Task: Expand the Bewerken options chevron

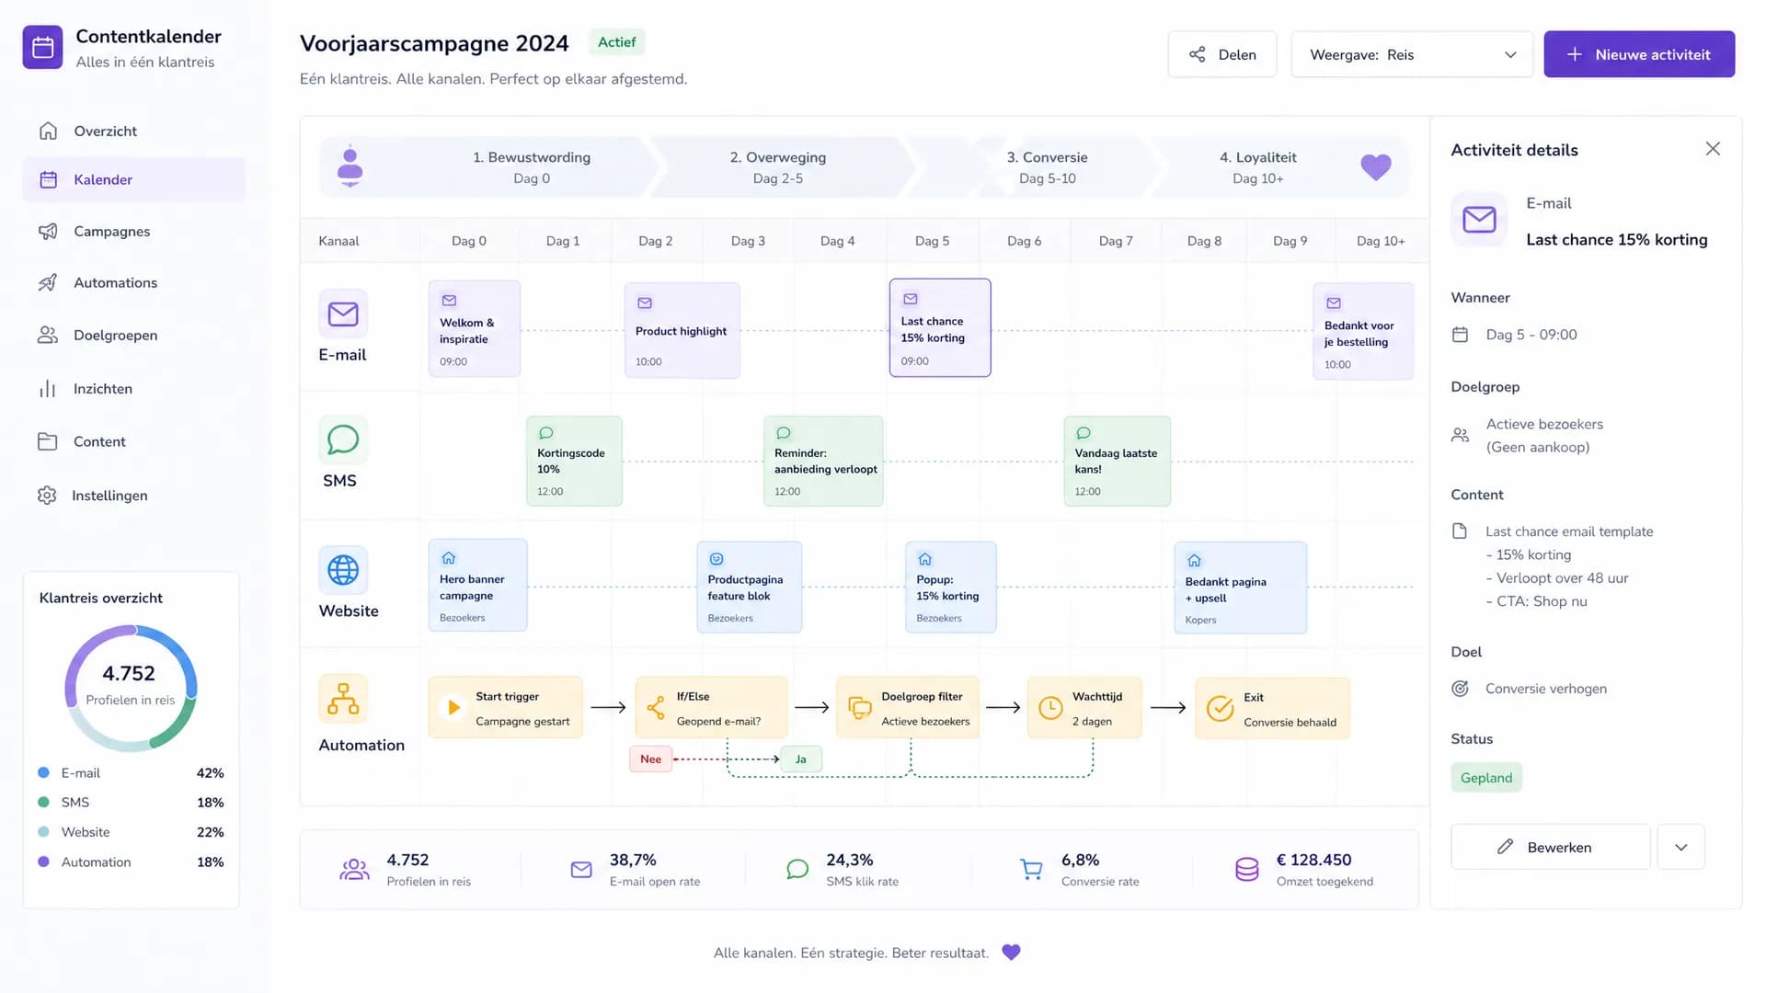Action: pos(1681,847)
